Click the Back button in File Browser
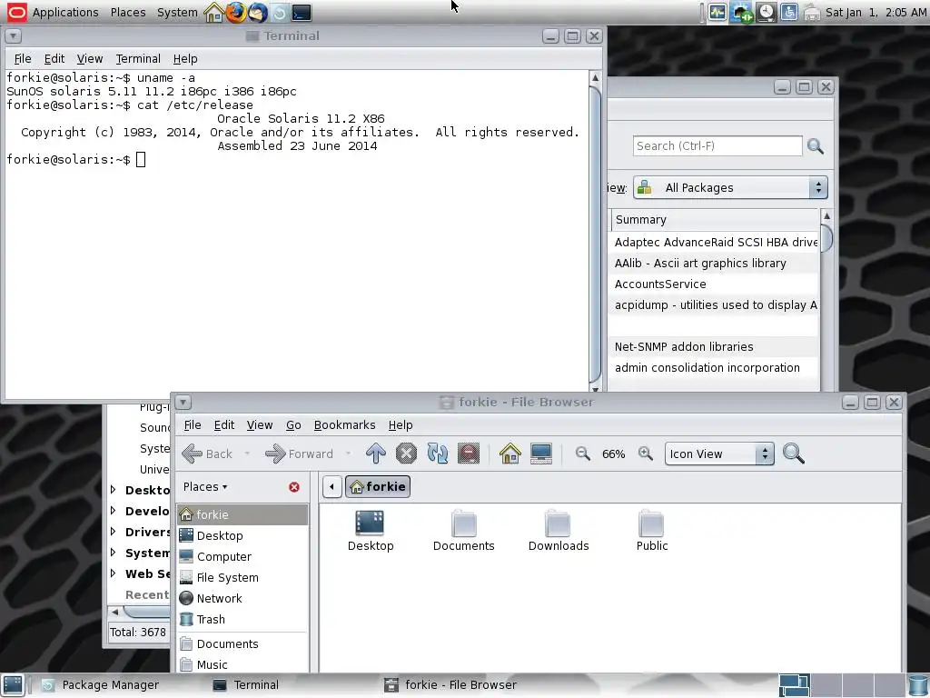Viewport: 930px width, 698px height. pos(208,454)
